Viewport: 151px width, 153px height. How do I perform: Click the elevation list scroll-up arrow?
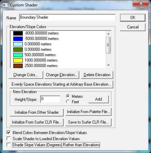[108, 34]
